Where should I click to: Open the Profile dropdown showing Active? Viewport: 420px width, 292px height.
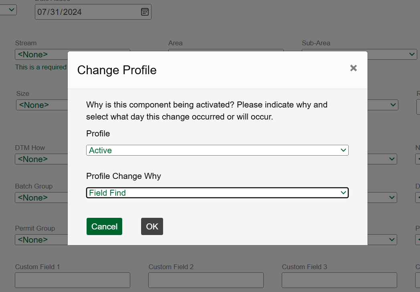pos(217,150)
